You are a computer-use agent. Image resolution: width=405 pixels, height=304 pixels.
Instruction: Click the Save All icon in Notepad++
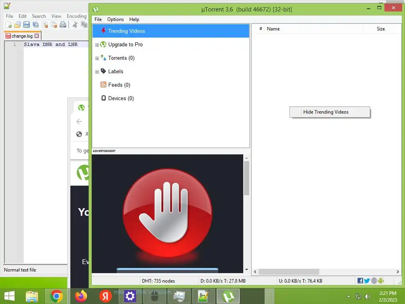[36, 25]
